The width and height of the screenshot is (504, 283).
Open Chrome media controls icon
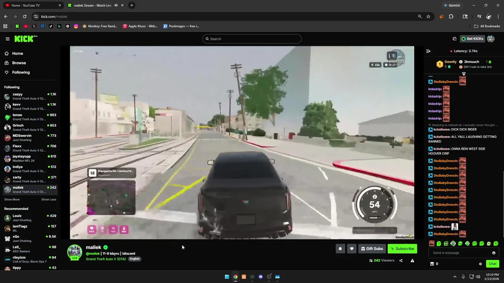tap(479, 17)
